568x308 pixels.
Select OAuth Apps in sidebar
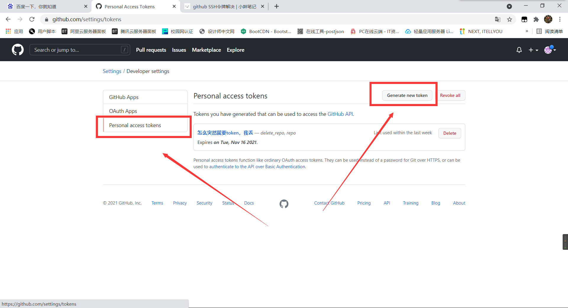145,111
